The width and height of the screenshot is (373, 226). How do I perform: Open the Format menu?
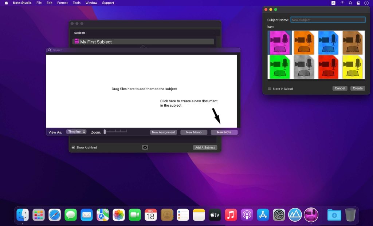(62, 3)
